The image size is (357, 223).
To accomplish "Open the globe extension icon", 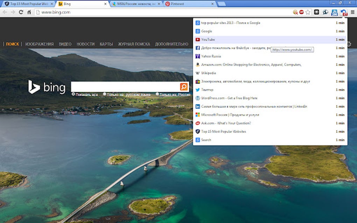I will click(325, 12).
